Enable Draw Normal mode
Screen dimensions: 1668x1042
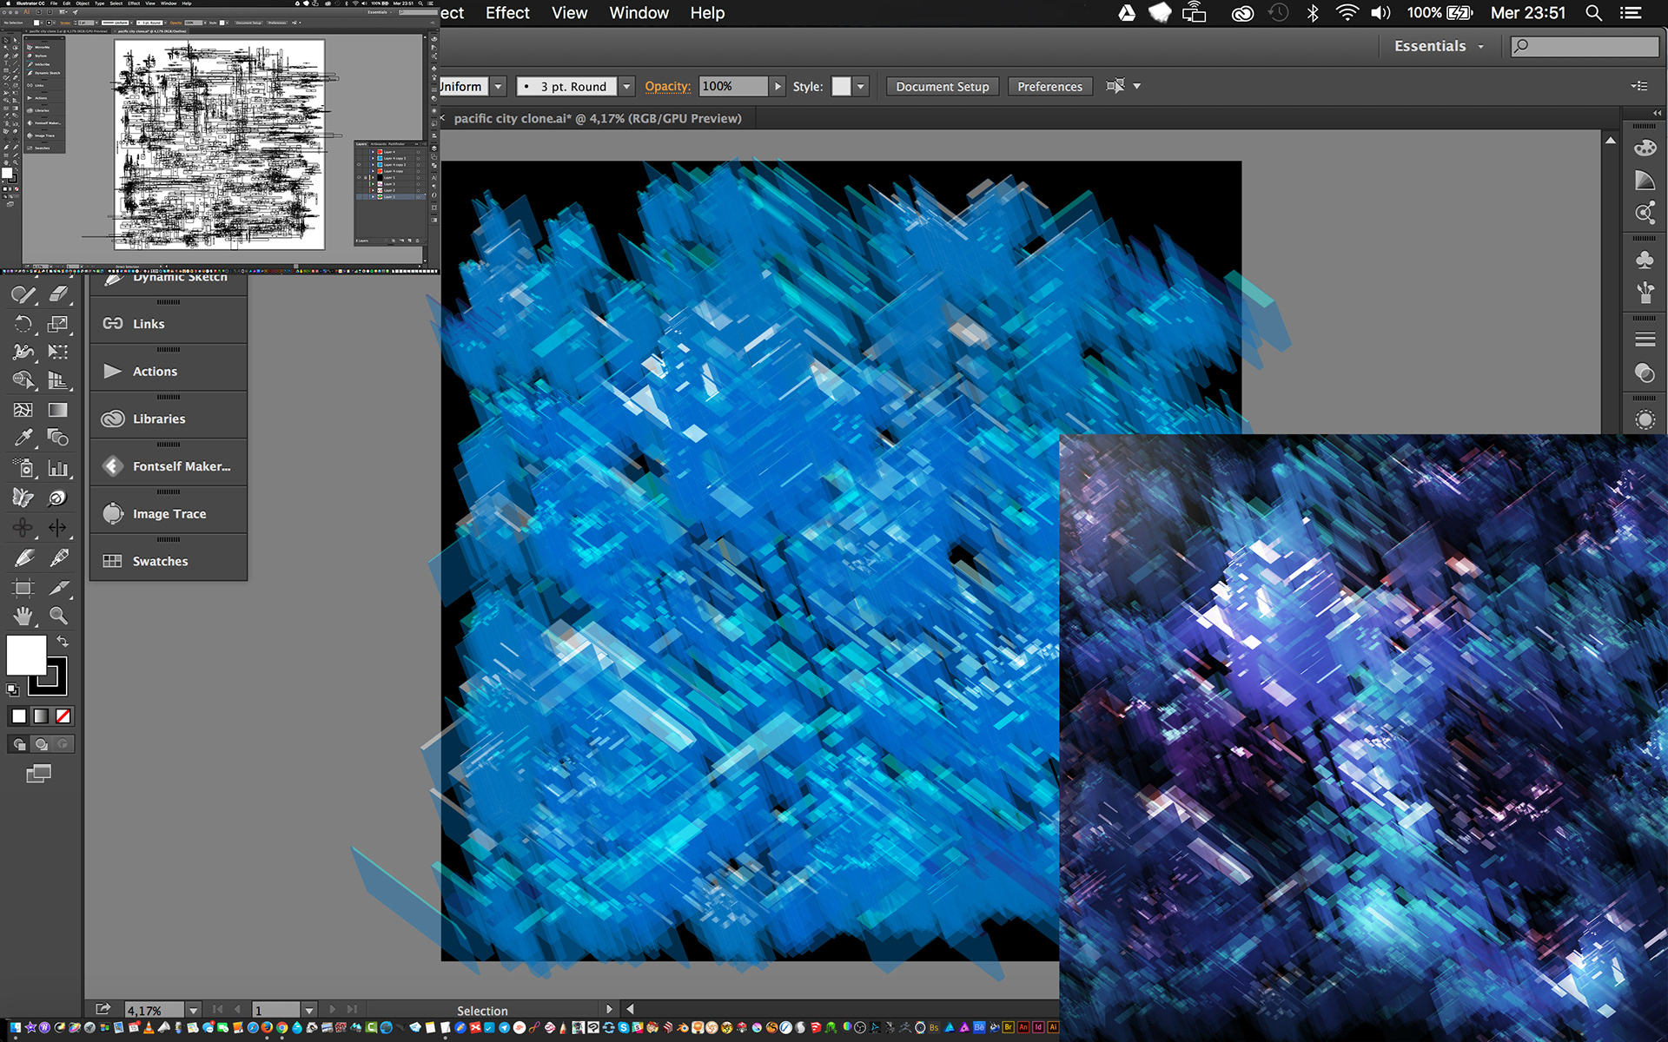[18, 744]
